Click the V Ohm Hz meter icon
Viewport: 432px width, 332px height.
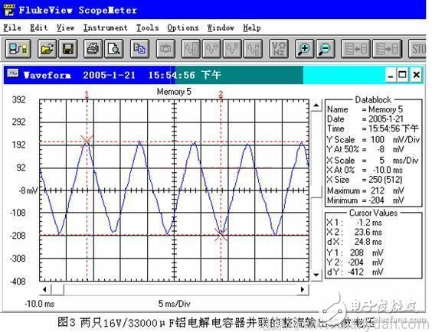tap(279, 49)
